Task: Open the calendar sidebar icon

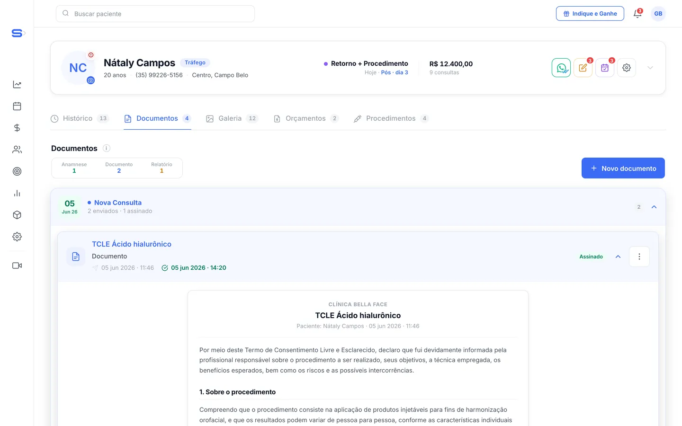Action: point(17,106)
